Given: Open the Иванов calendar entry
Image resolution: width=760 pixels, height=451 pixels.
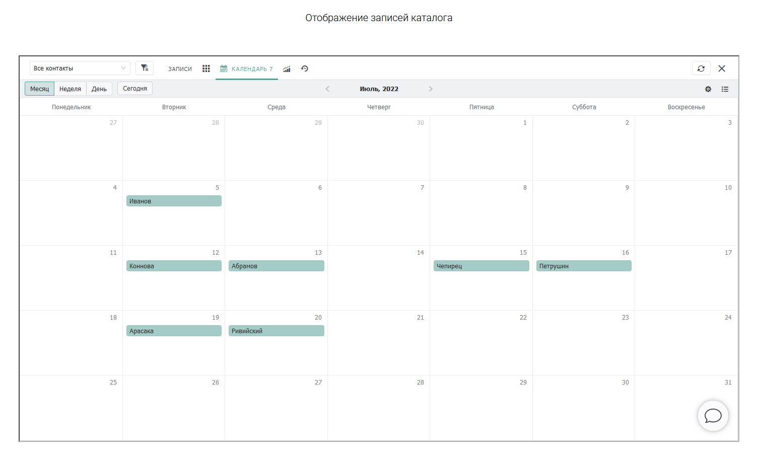Looking at the screenshot, I should tap(174, 201).
